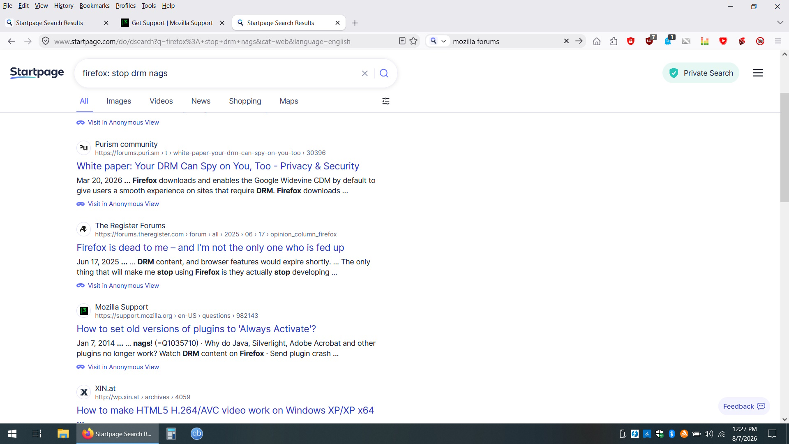
Task: Open the reader view icon
Action: (x=402, y=41)
